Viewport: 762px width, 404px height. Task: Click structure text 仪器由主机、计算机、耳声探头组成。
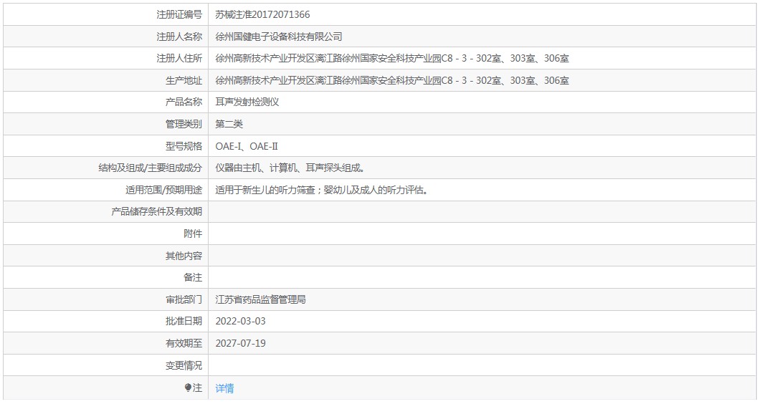[x=290, y=168]
